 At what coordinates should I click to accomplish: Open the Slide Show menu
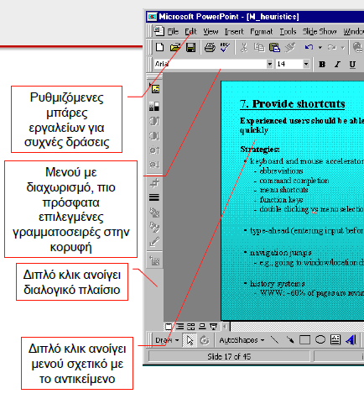[x=320, y=32]
